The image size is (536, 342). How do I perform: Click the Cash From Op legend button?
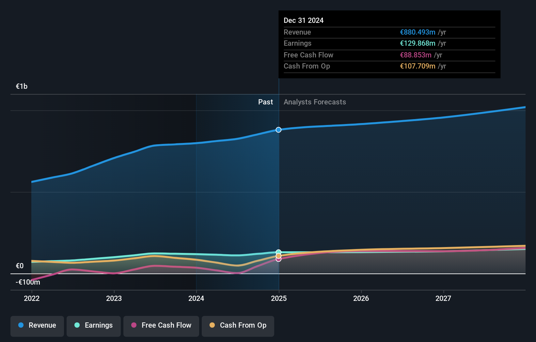point(238,326)
